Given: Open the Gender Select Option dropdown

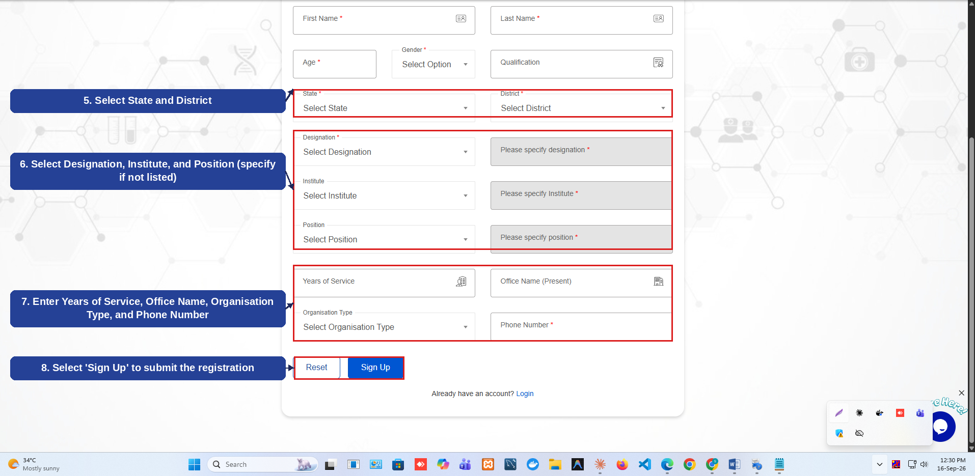Looking at the screenshot, I should pos(434,64).
